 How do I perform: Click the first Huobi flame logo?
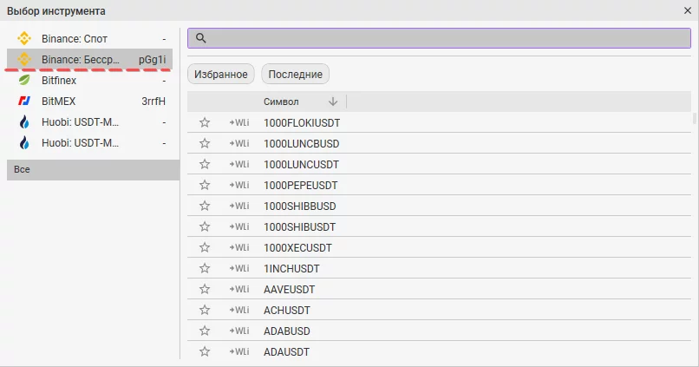point(24,121)
